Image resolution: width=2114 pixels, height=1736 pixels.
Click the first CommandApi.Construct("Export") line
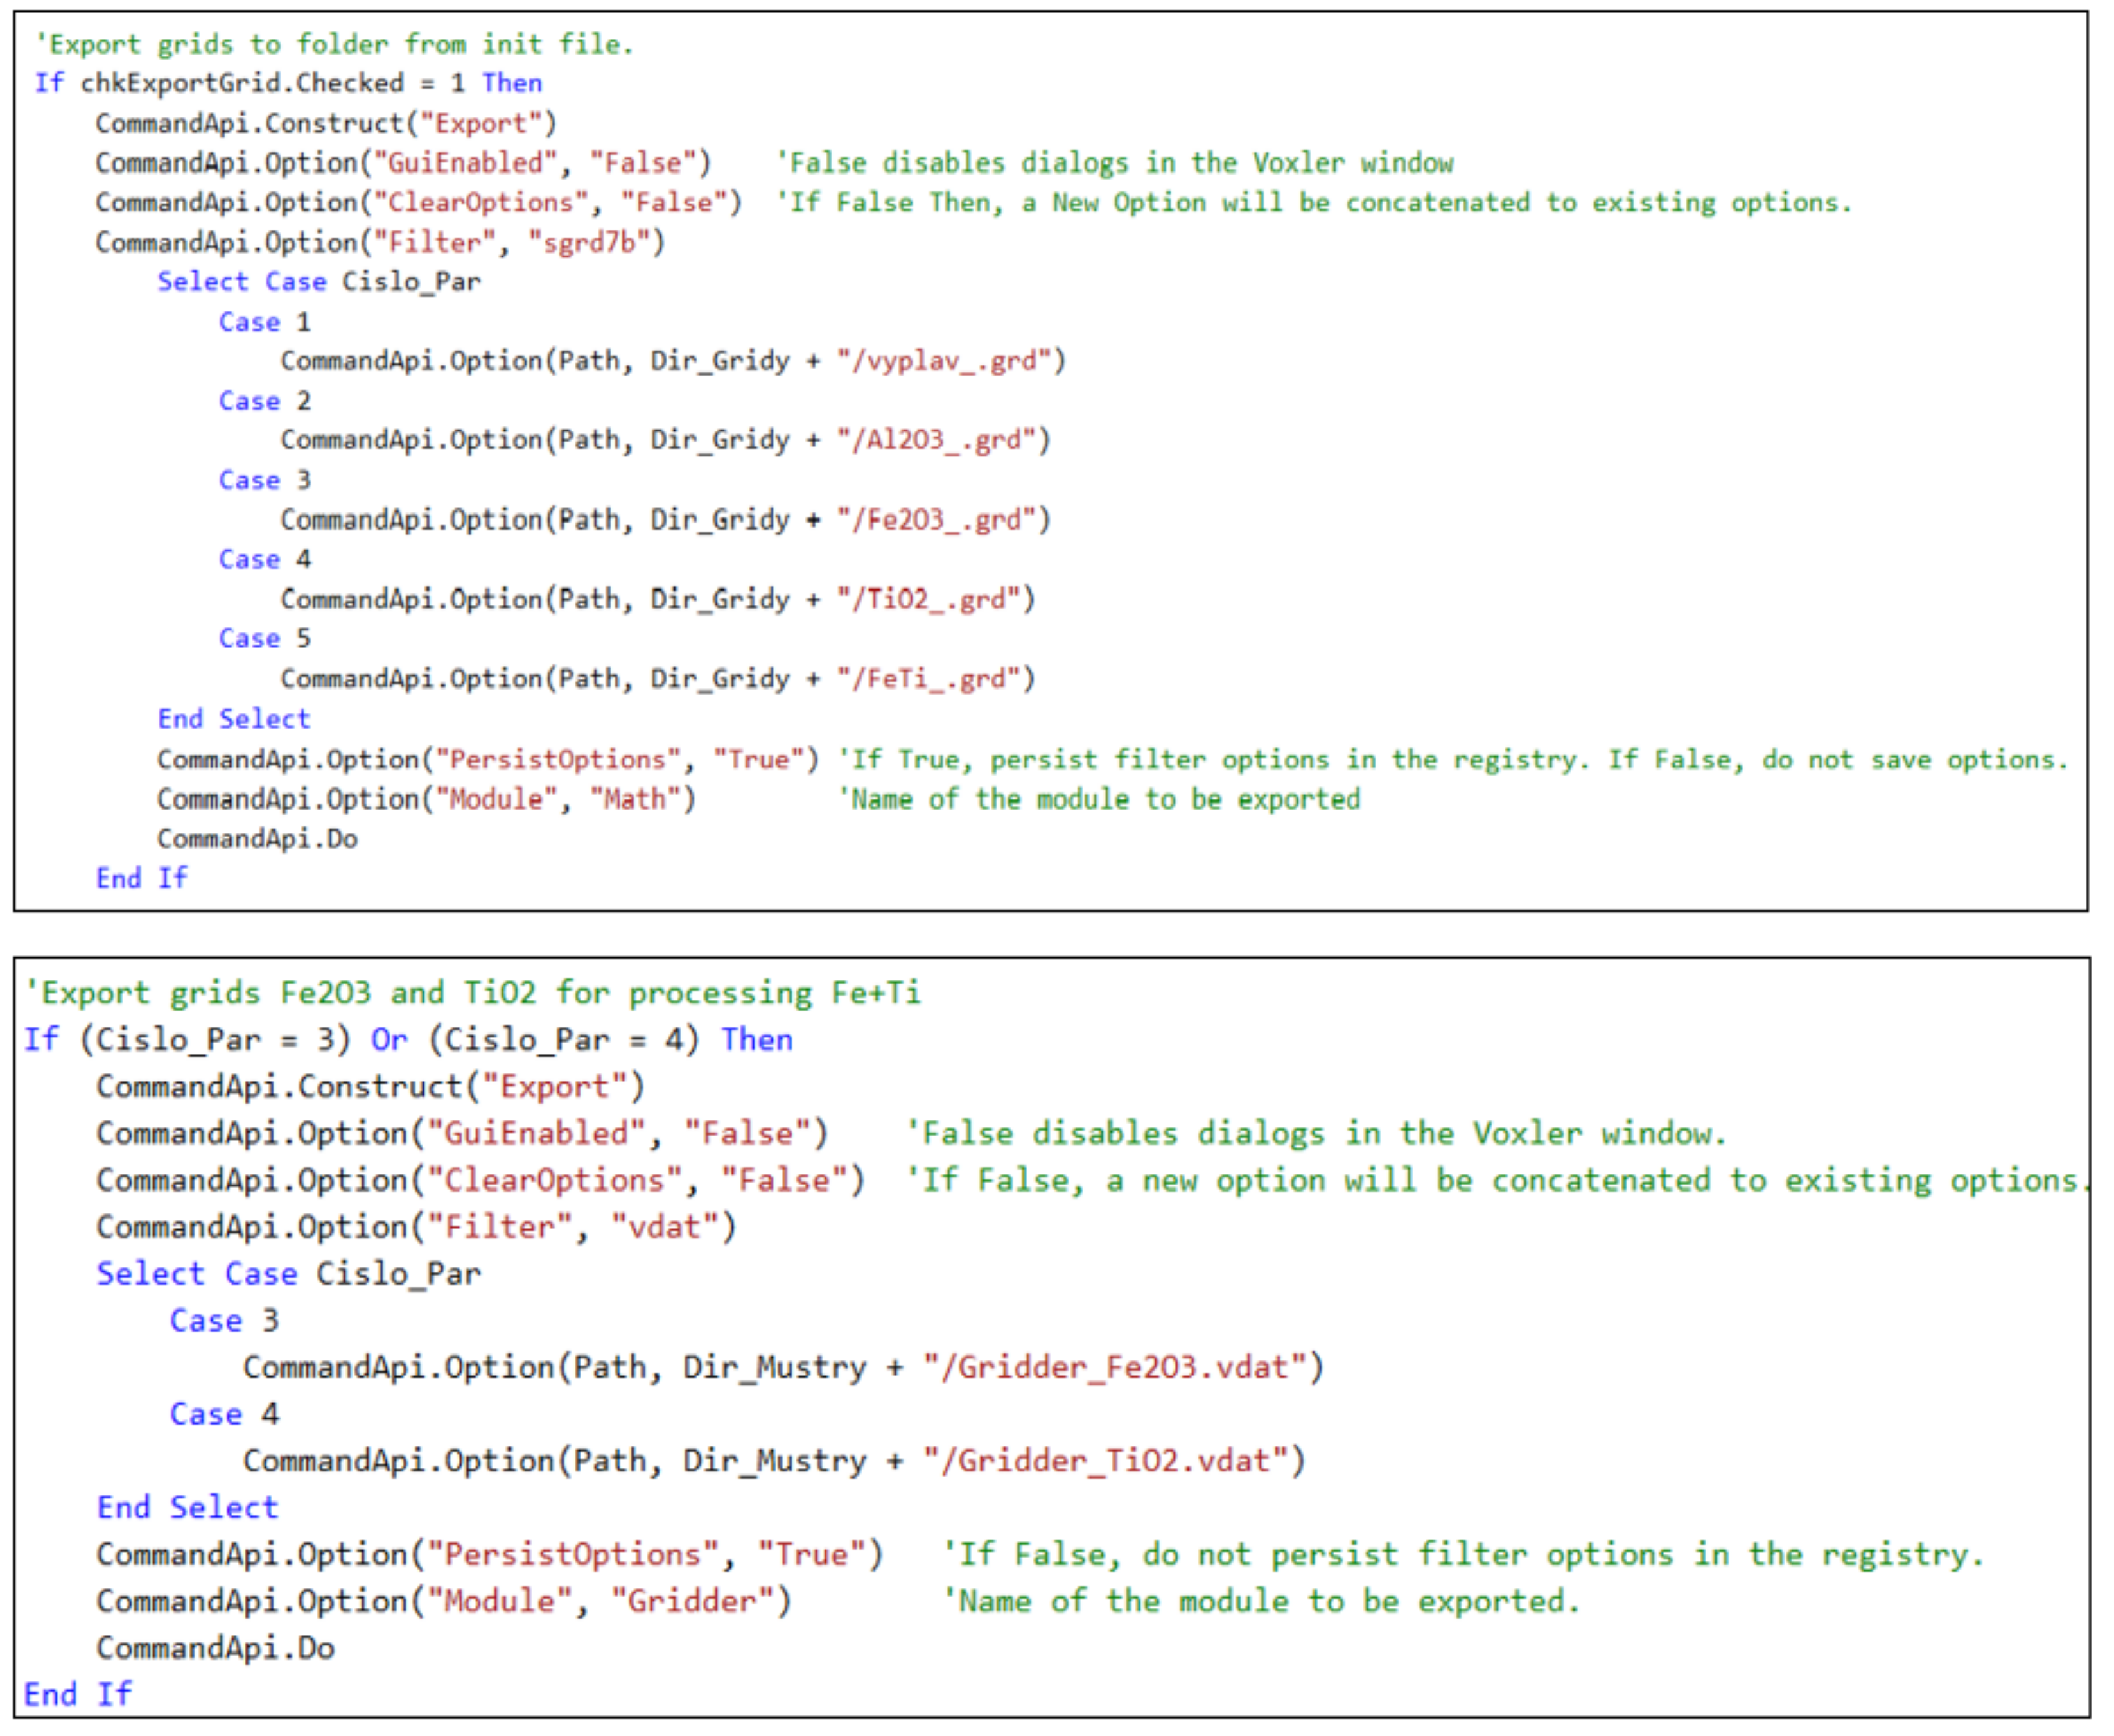pos(325,123)
